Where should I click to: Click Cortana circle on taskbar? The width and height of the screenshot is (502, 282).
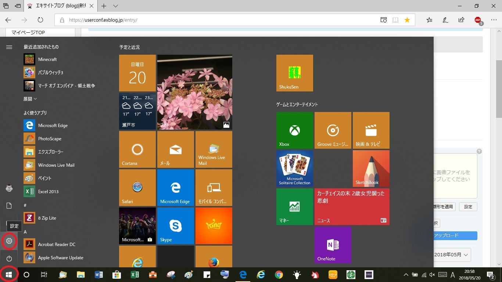(26, 275)
